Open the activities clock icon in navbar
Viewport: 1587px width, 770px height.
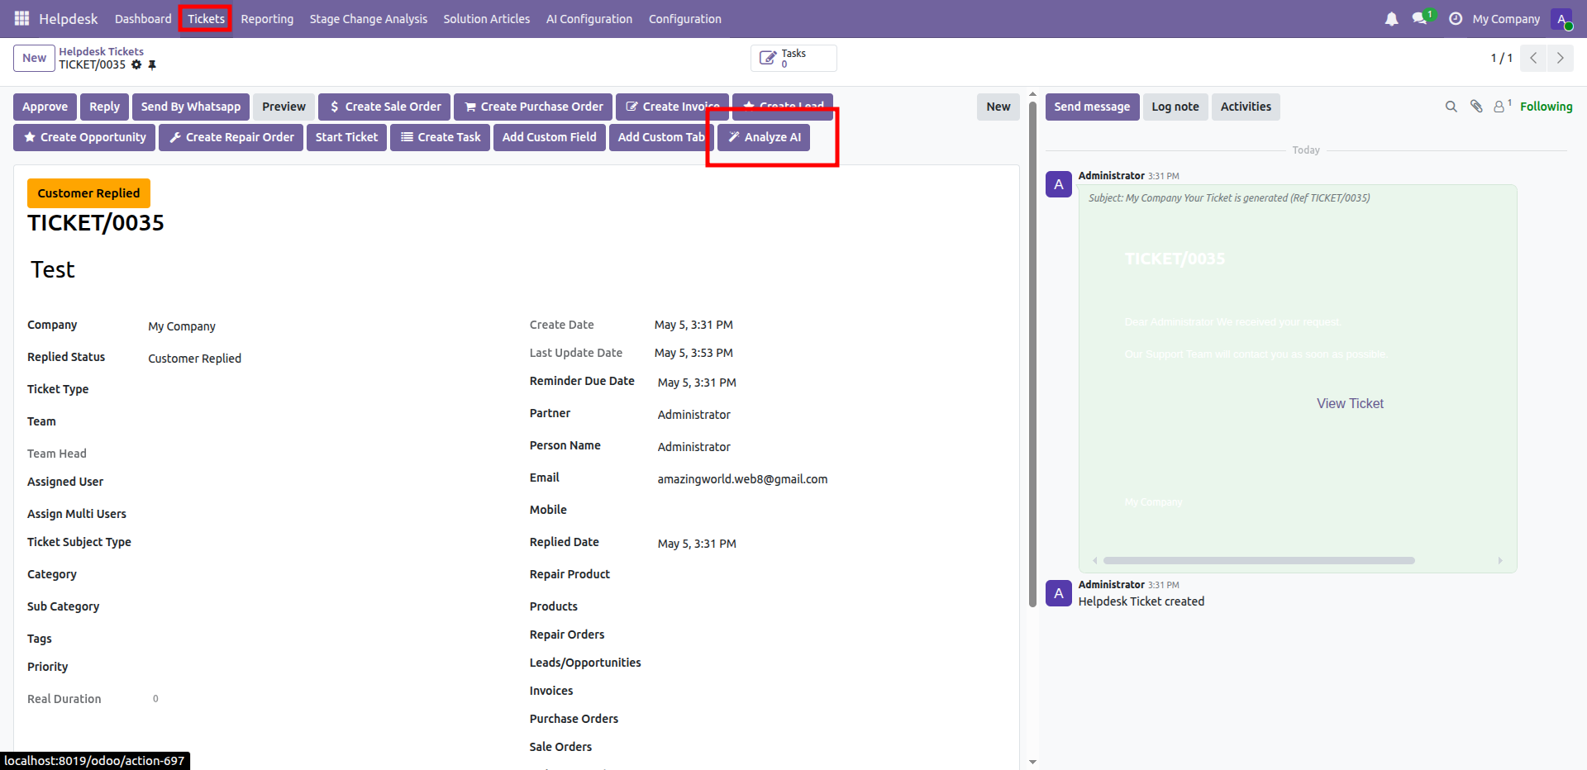[1456, 19]
